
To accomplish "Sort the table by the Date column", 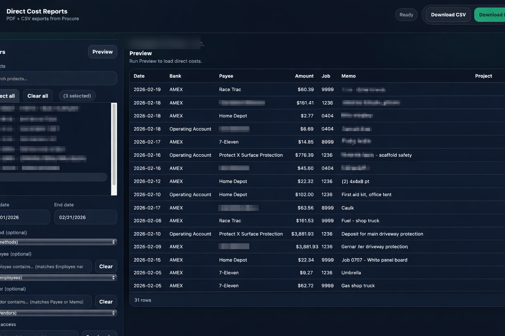I will [x=139, y=76].
